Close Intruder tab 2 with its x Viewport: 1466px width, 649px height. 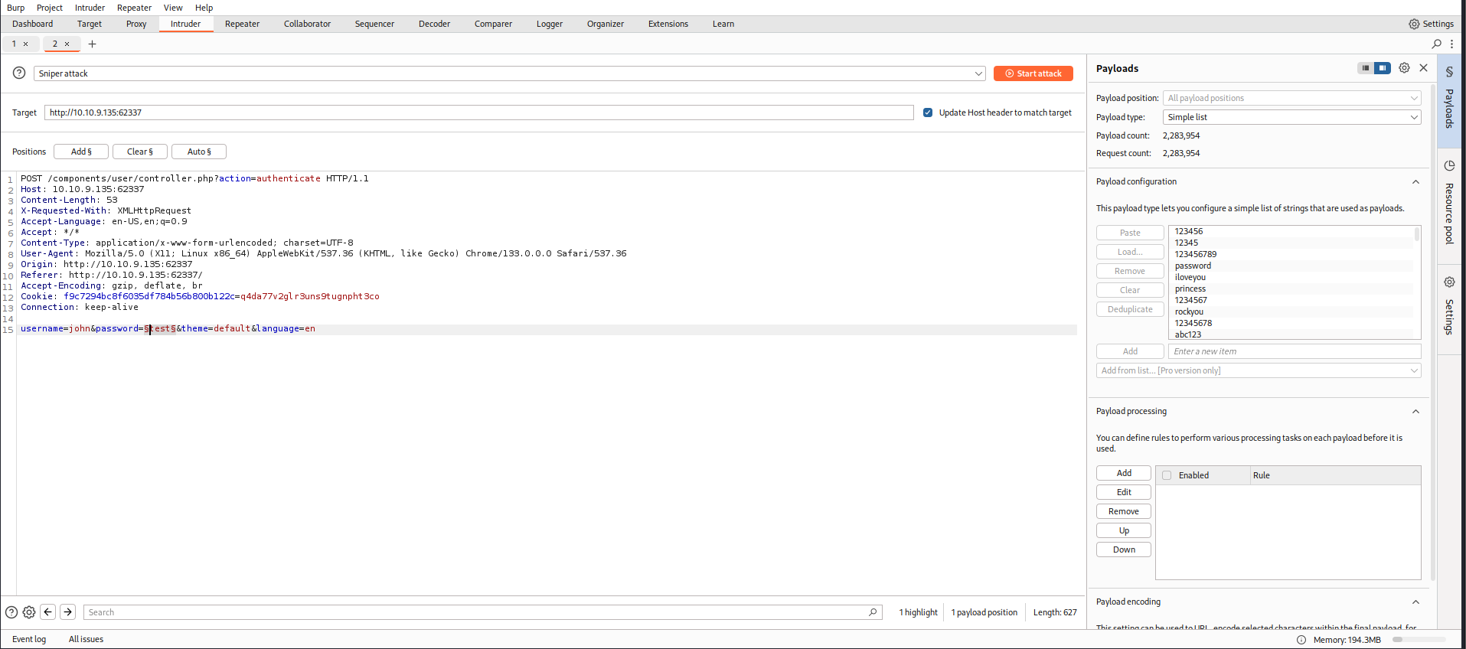[67, 44]
